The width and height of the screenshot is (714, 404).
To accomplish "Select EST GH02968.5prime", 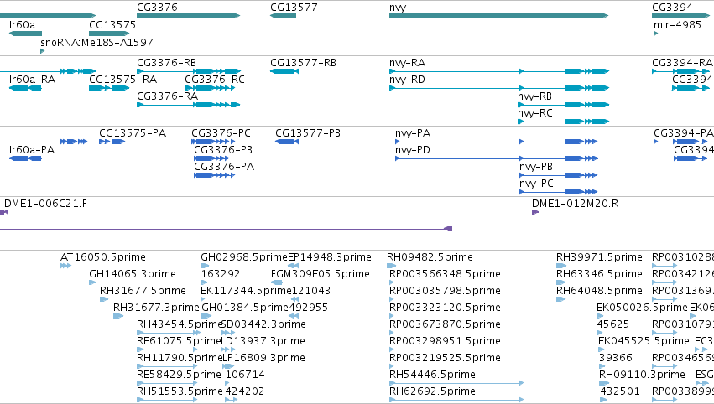I will click(x=205, y=266).
